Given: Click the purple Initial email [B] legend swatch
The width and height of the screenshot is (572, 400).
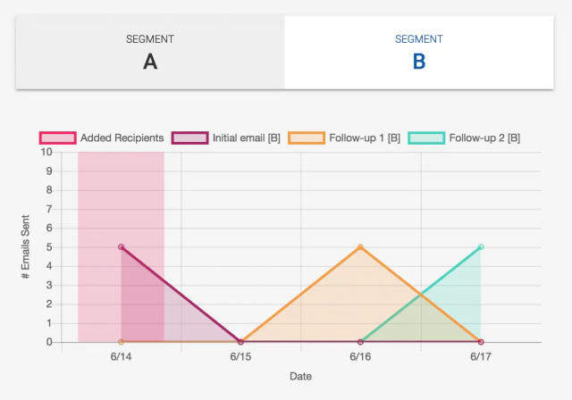Looking at the screenshot, I should point(189,138).
